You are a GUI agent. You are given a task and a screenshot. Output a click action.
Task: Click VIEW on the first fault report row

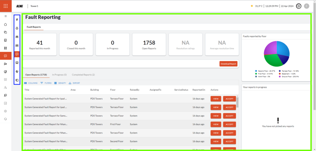[x=215, y=99]
